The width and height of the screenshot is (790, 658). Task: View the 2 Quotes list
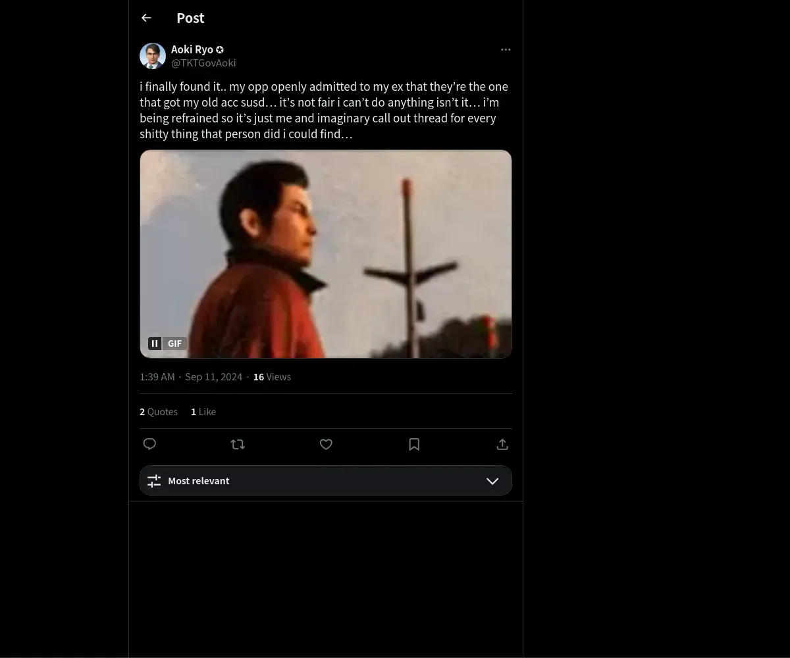(x=159, y=412)
